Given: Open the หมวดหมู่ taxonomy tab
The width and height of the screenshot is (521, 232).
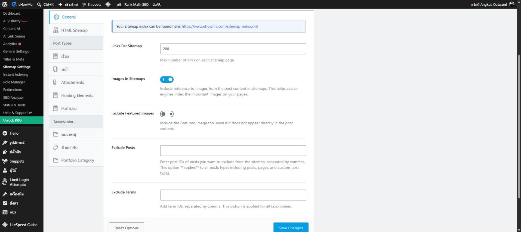Looking at the screenshot, I should click(76, 134).
